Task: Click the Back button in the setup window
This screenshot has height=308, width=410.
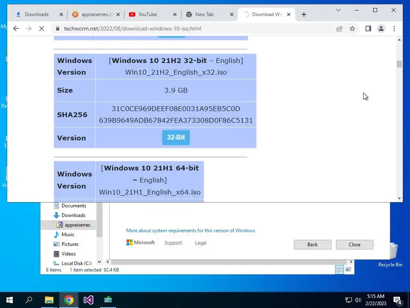Action: coord(312,244)
